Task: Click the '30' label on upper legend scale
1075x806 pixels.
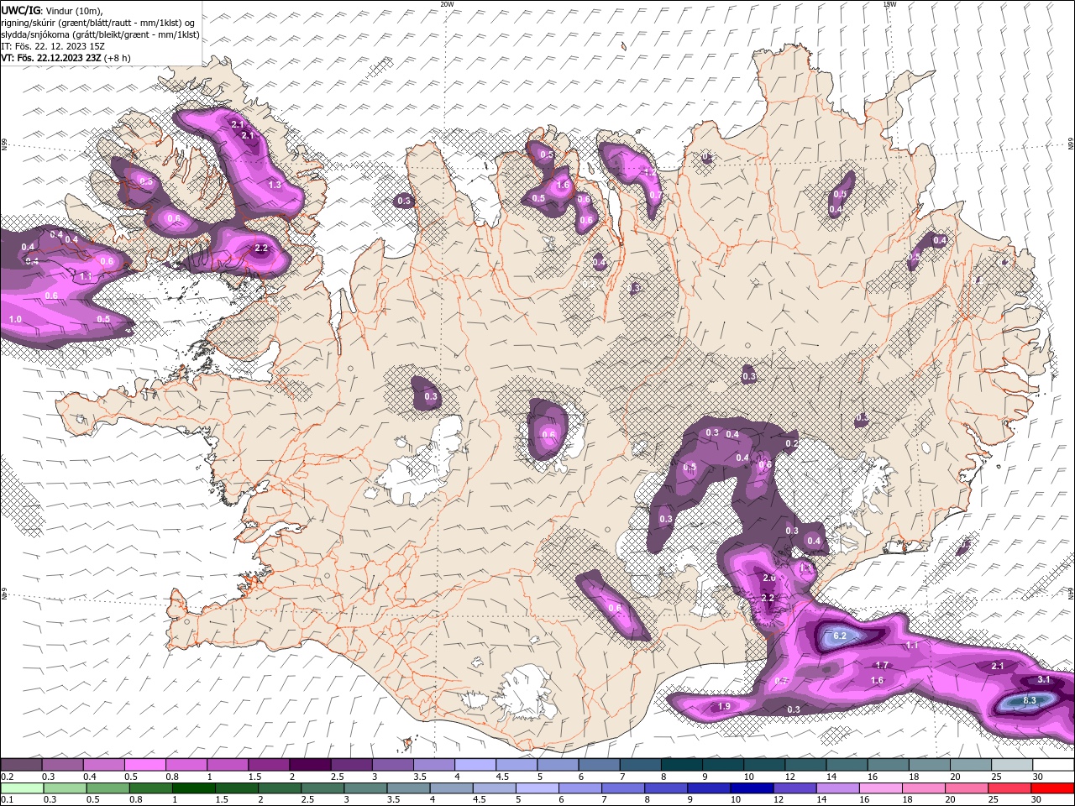Action: (1038, 777)
